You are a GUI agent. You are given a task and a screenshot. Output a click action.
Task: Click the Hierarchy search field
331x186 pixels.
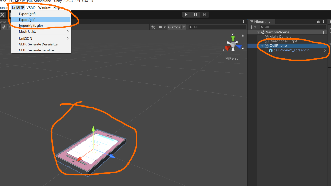coord(292,27)
